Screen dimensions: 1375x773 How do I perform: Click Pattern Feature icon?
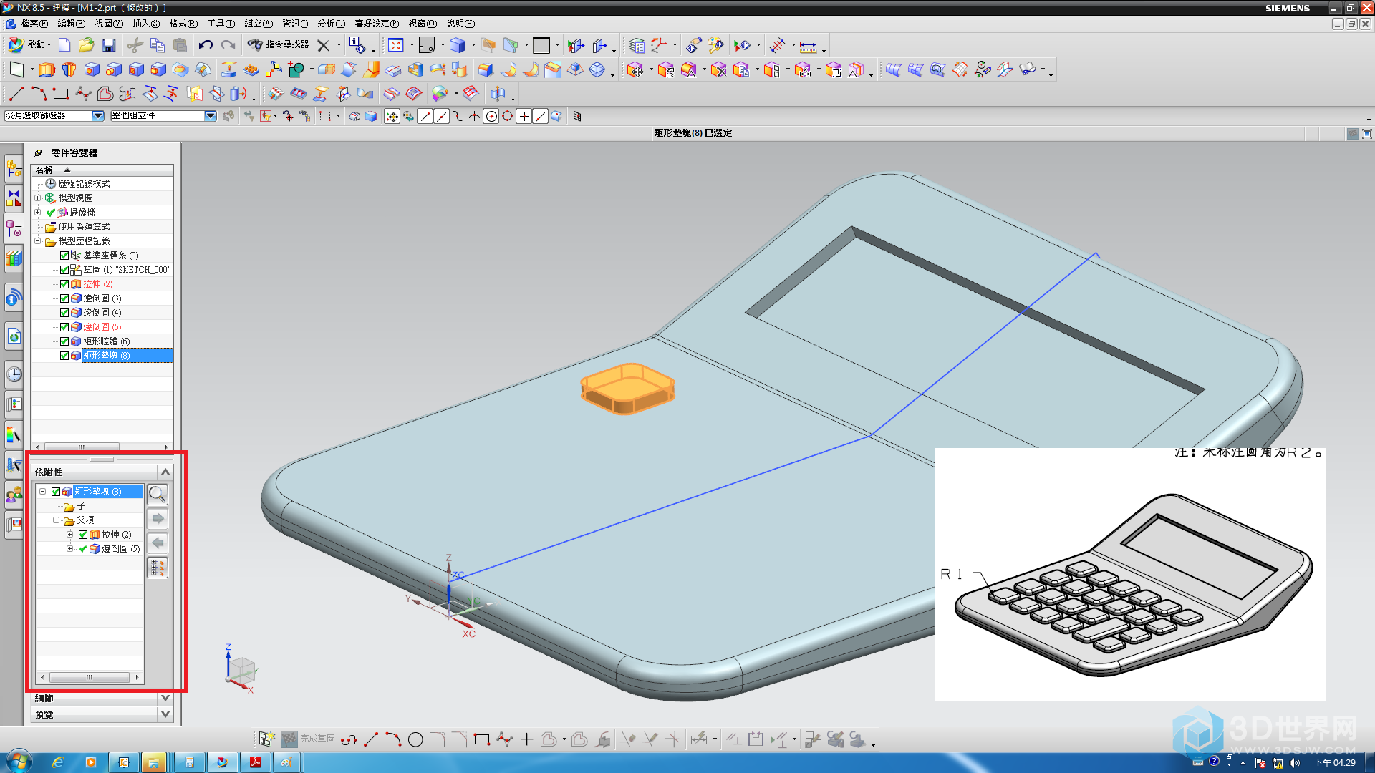click(x=251, y=69)
